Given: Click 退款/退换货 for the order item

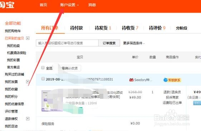Looking at the screenshot, I should 172,92.
